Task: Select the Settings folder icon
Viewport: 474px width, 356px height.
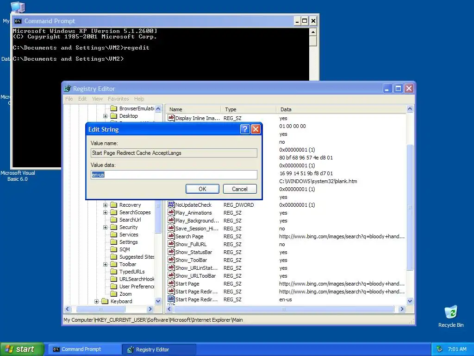Action: 114,242
